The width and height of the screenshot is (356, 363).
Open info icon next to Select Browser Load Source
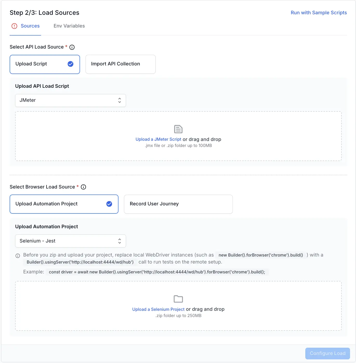[x=83, y=187]
